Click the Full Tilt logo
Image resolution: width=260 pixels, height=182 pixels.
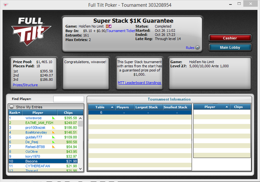31,31
